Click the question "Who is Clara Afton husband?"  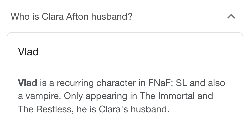[71, 16]
